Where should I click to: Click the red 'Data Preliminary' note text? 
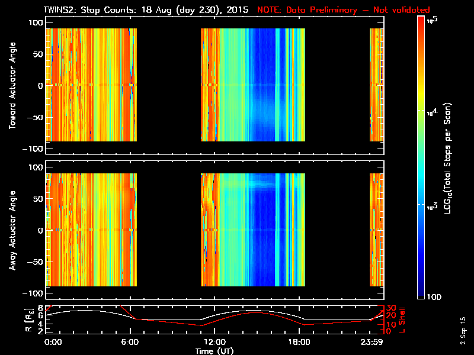click(x=344, y=10)
